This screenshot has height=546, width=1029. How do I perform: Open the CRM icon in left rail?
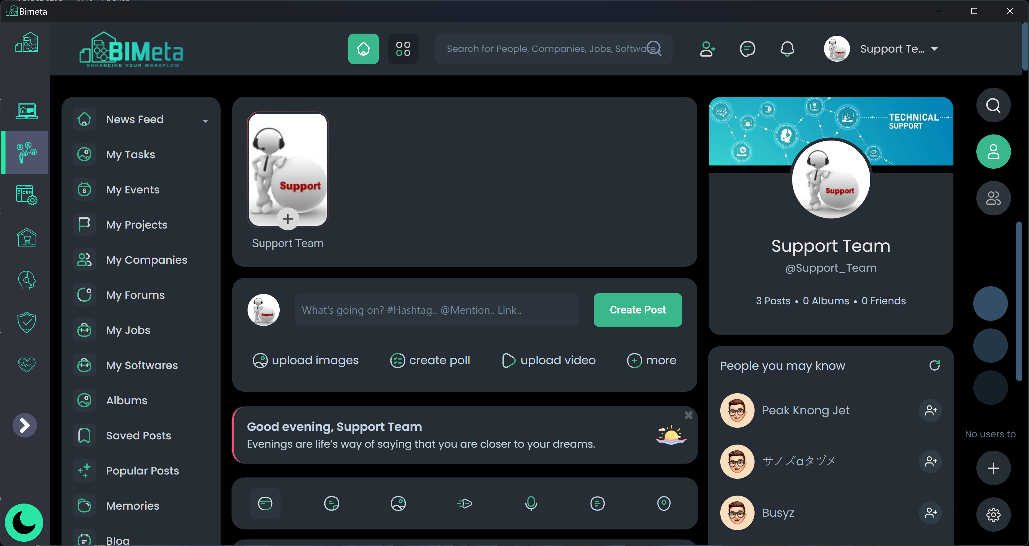pyautogui.click(x=27, y=195)
